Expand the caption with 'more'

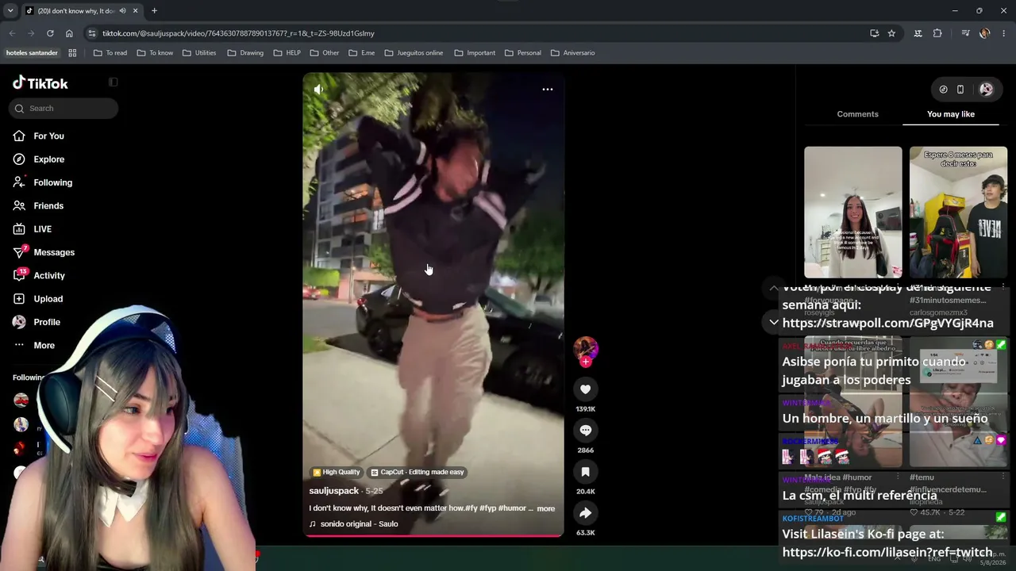click(546, 508)
